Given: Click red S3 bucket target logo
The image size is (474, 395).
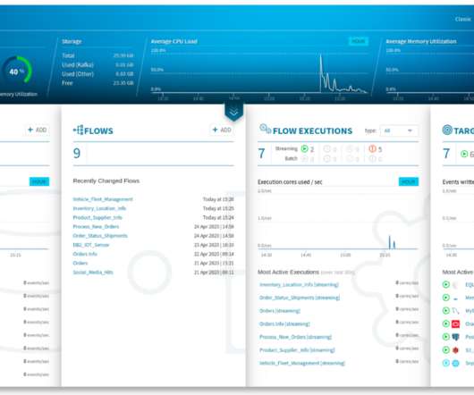Looking at the screenshot, I should pyautogui.click(x=455, y=350).
